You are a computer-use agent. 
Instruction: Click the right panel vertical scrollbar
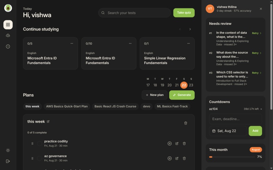point(271,56)
